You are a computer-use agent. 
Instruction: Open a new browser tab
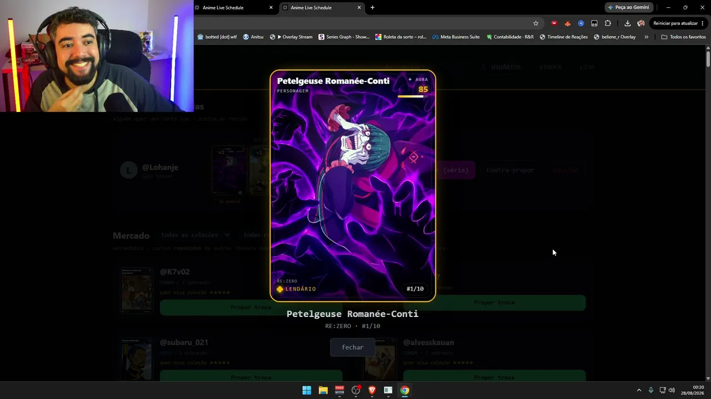coord(372,7)
